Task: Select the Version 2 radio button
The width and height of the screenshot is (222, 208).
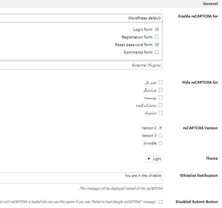Action: (160, 128)
